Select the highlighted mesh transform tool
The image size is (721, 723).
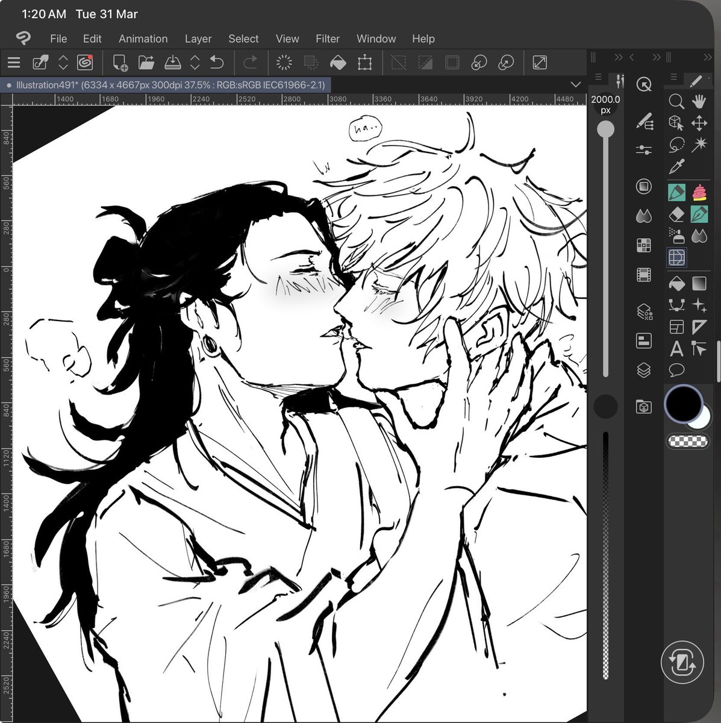(677, 258)
